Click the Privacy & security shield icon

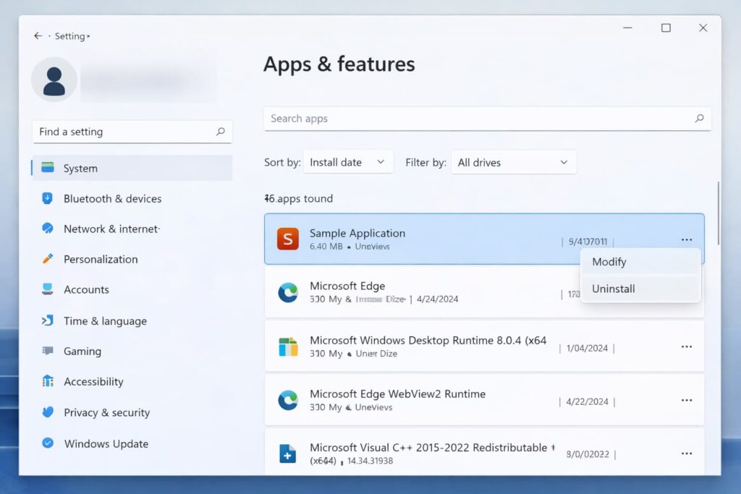pyautogui.click(x=48, y=412)
